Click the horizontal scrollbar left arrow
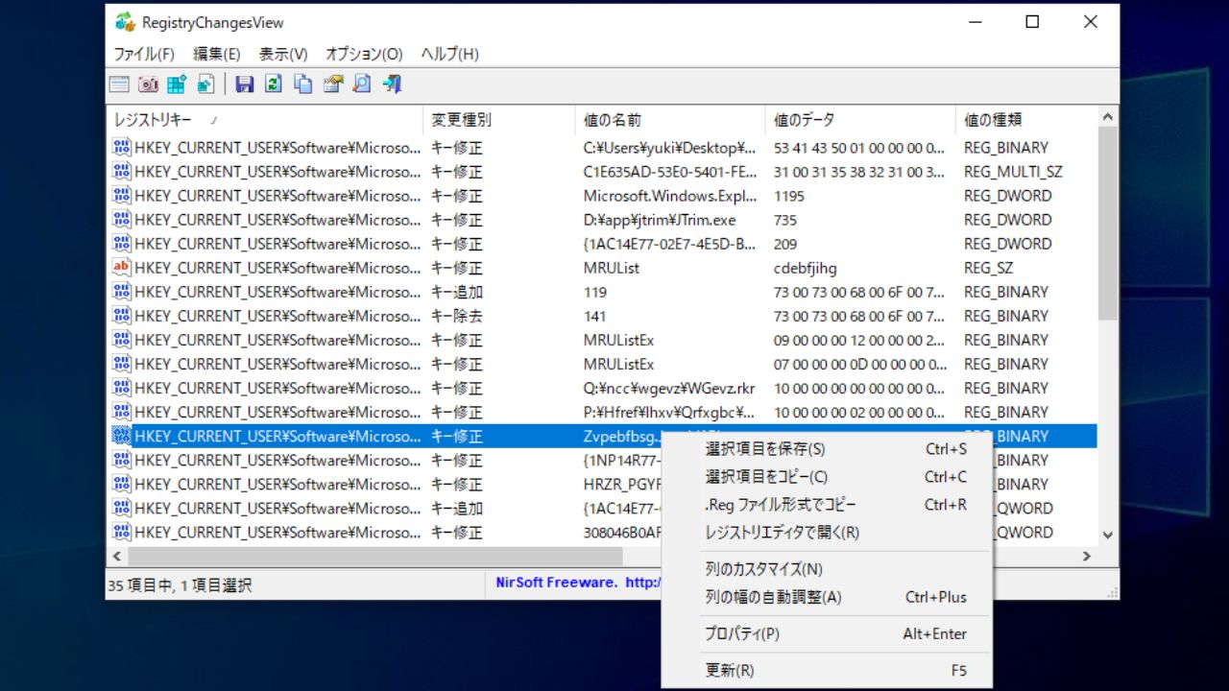Screen dimensions: 1229x691 (x=117, y=556)
